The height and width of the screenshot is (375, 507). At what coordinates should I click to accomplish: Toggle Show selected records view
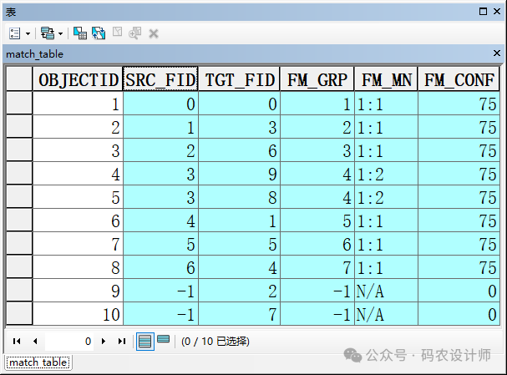click(164, 341)
